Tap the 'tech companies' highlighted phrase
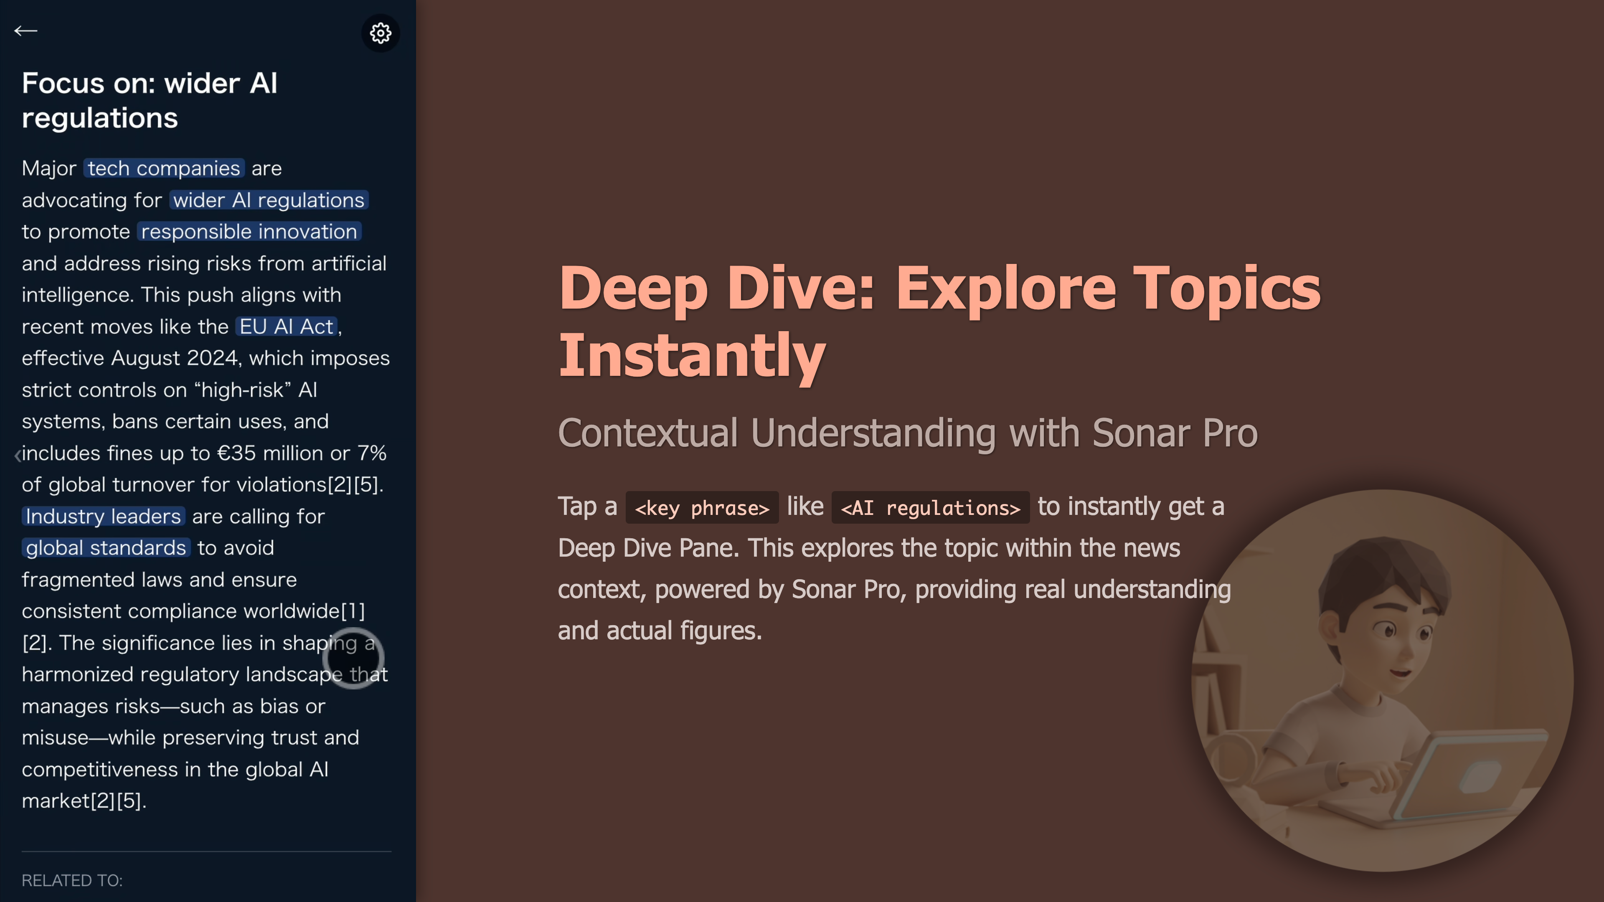The image size is (1604, 902). pos(164,168)
